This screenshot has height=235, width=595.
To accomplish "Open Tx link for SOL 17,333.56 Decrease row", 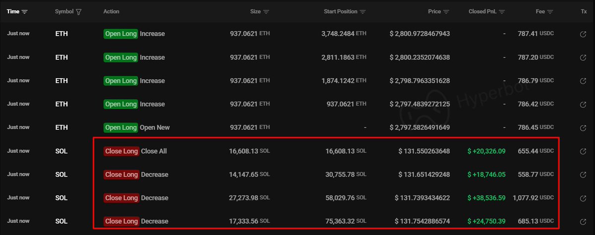I will (x=583, y=221).
